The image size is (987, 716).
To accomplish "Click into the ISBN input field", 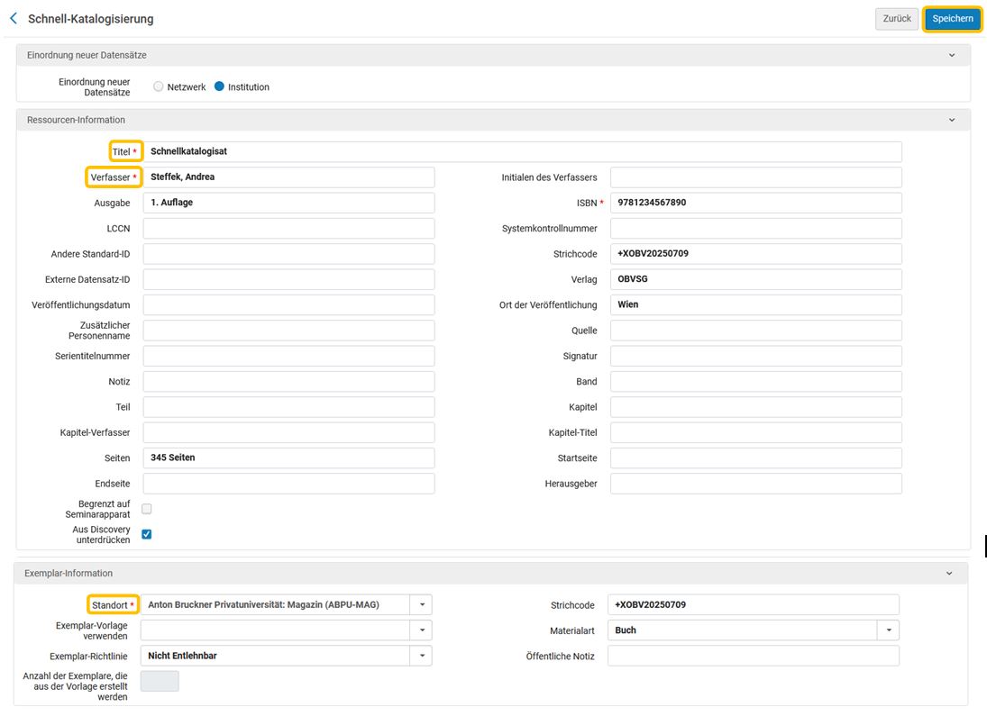I will click(756, 203).
